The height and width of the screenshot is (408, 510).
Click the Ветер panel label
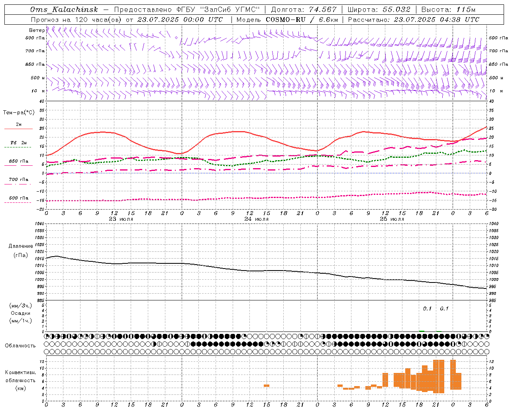(37, 30)
